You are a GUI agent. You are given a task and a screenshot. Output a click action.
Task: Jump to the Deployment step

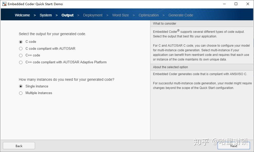[93, 15]
